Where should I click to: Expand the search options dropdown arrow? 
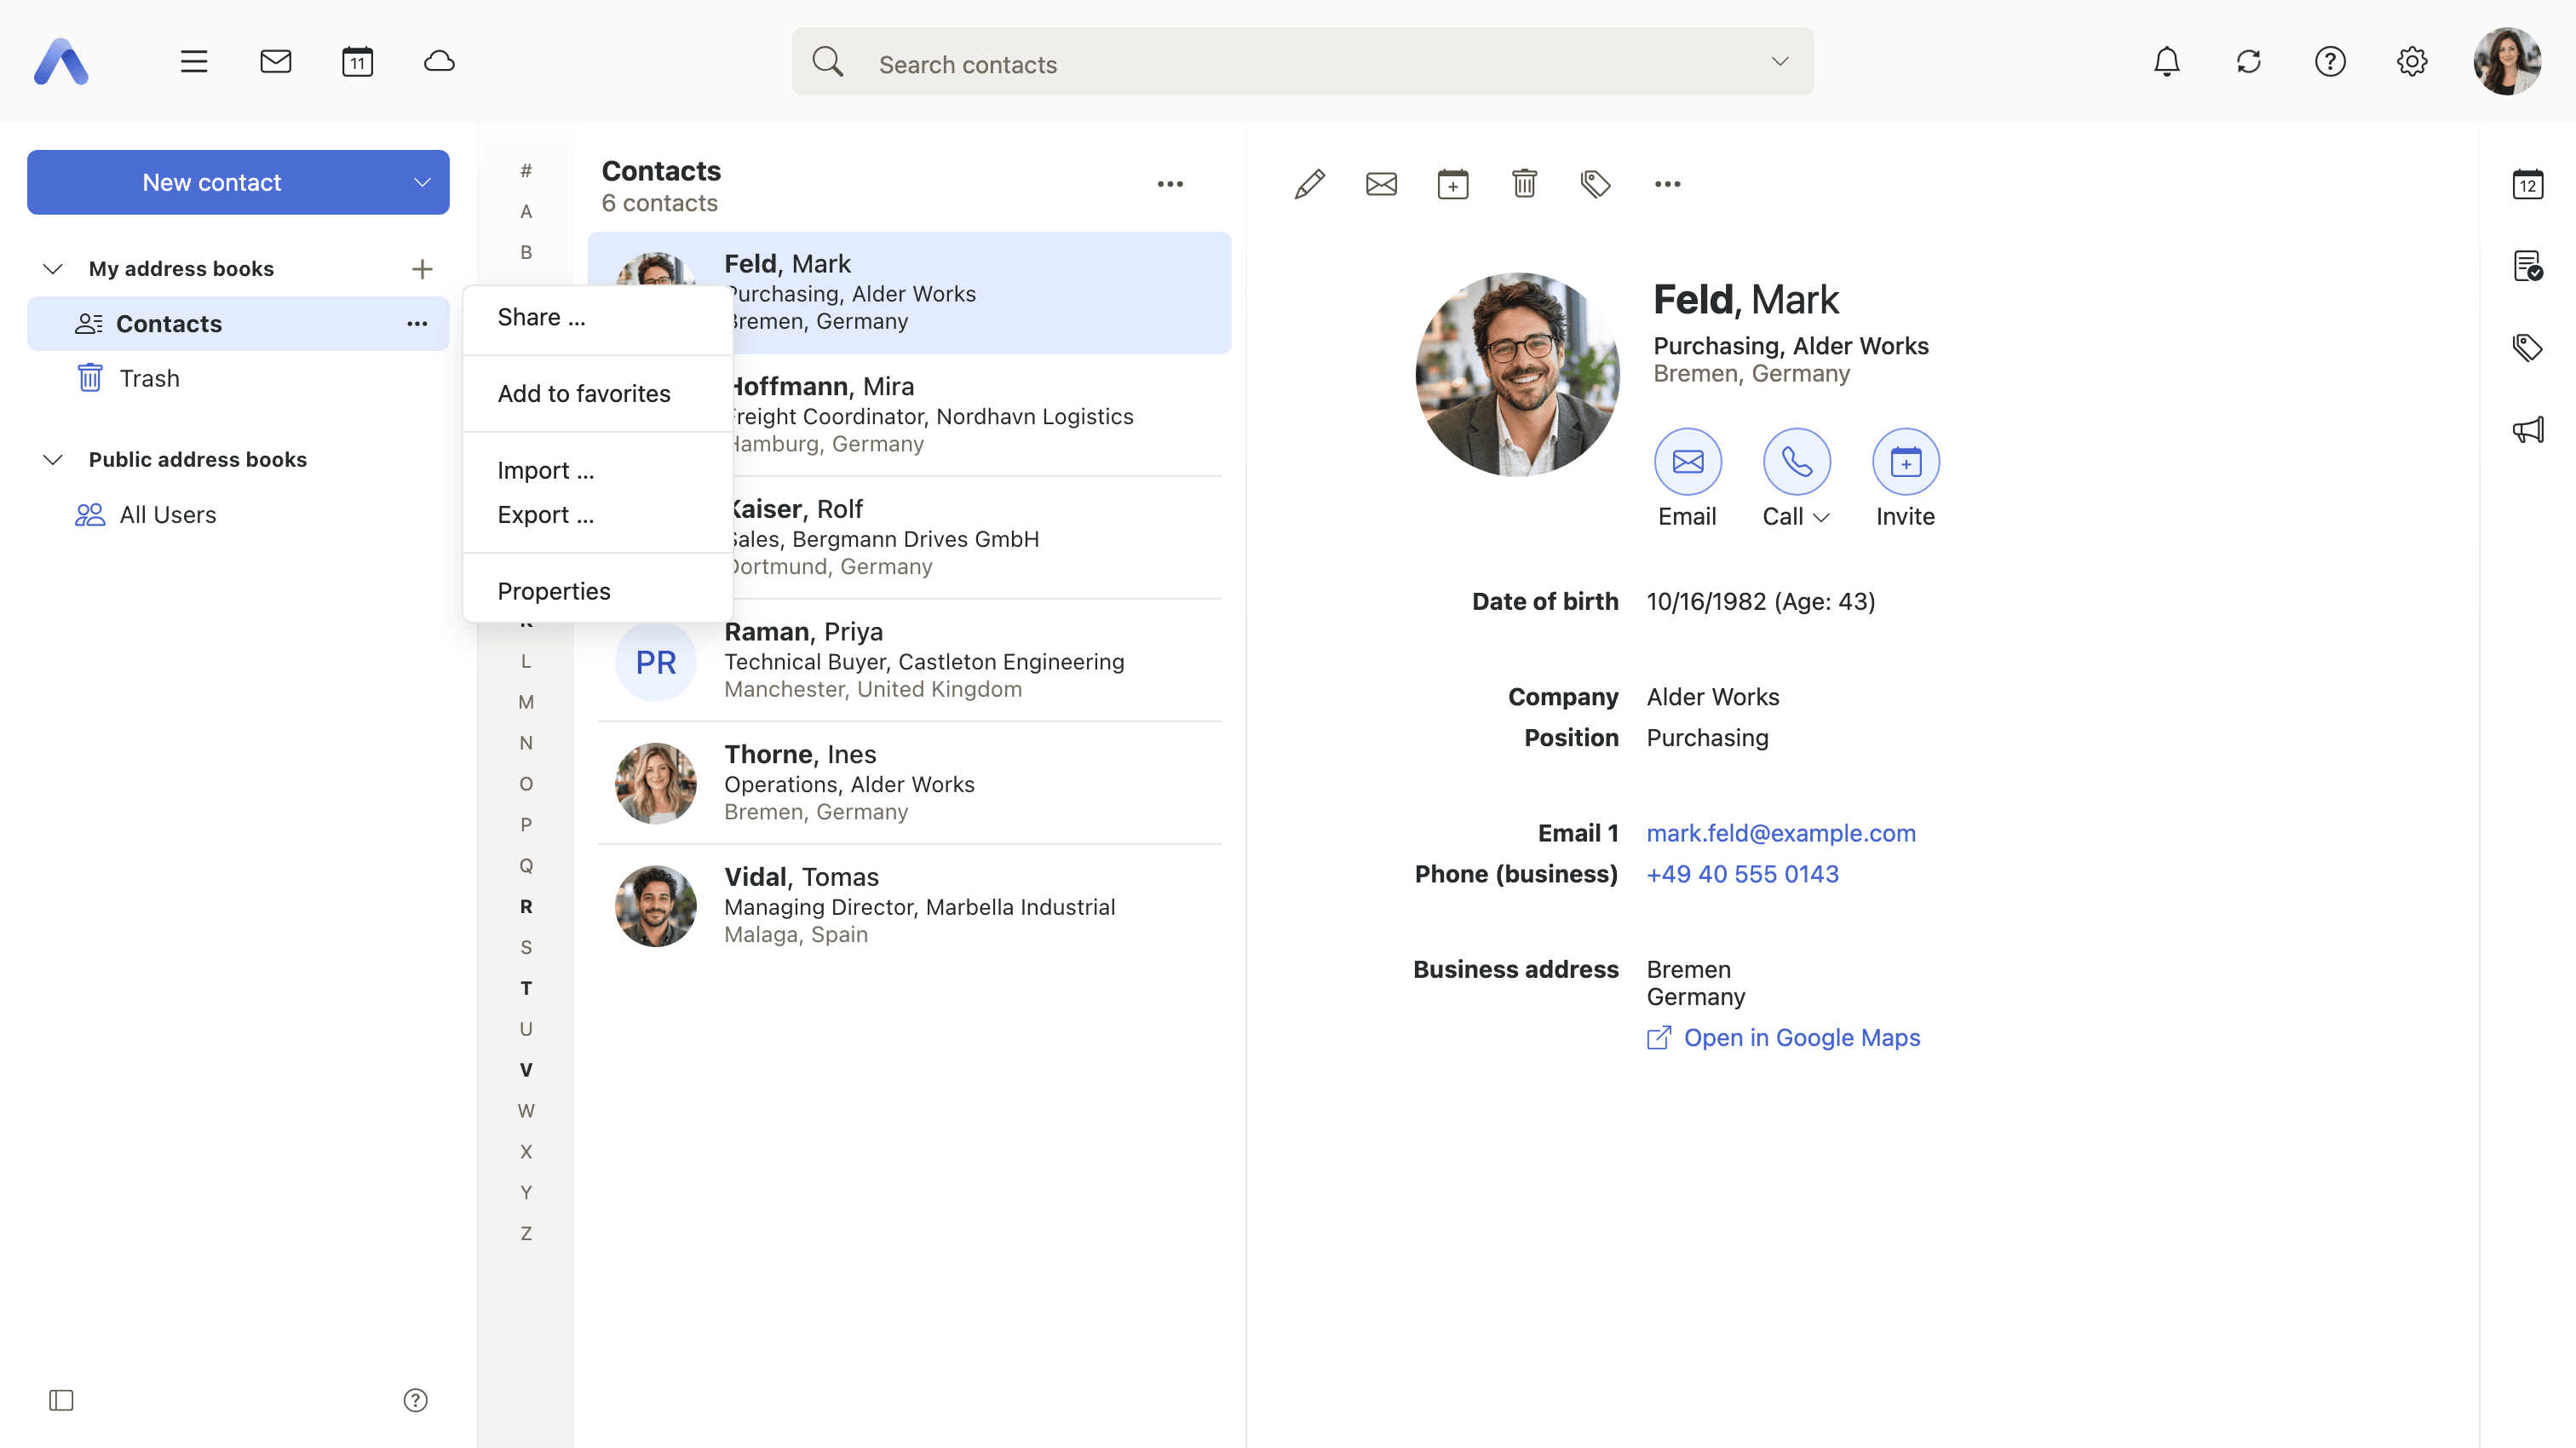click(x=1779, y=62)
